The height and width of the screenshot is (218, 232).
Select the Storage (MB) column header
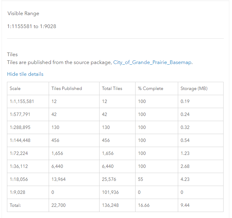click(x=201, y=88)
